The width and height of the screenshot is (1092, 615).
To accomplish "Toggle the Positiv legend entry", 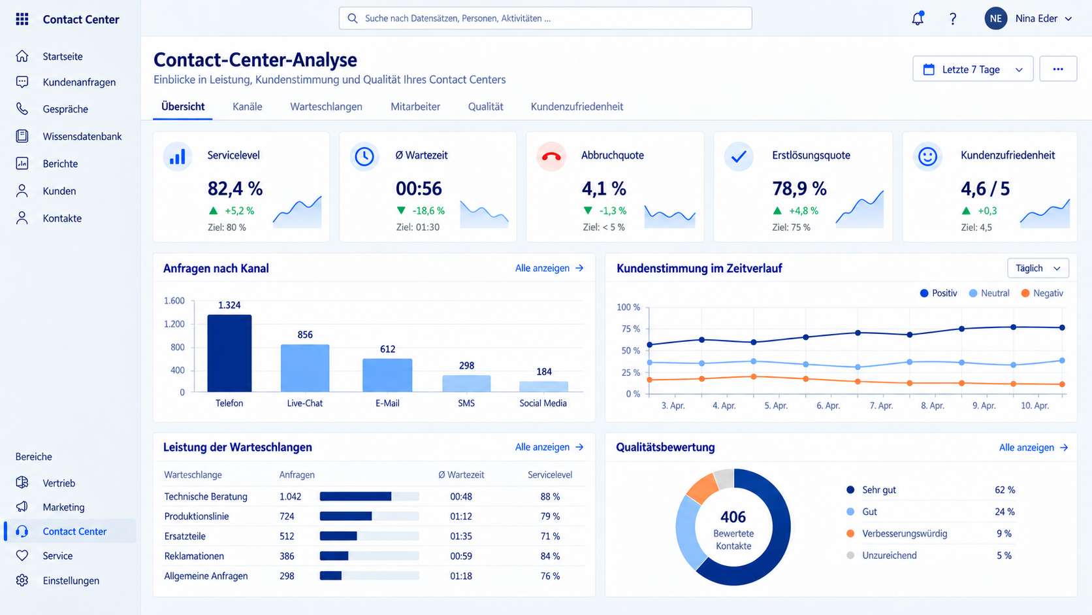I will [x=938, y=293].
